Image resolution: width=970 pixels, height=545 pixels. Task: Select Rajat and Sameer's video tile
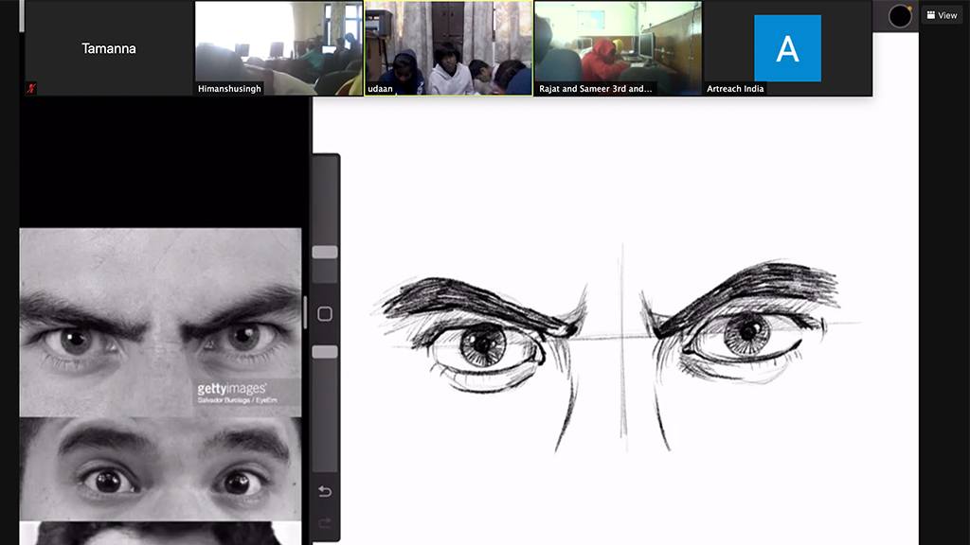618,48
